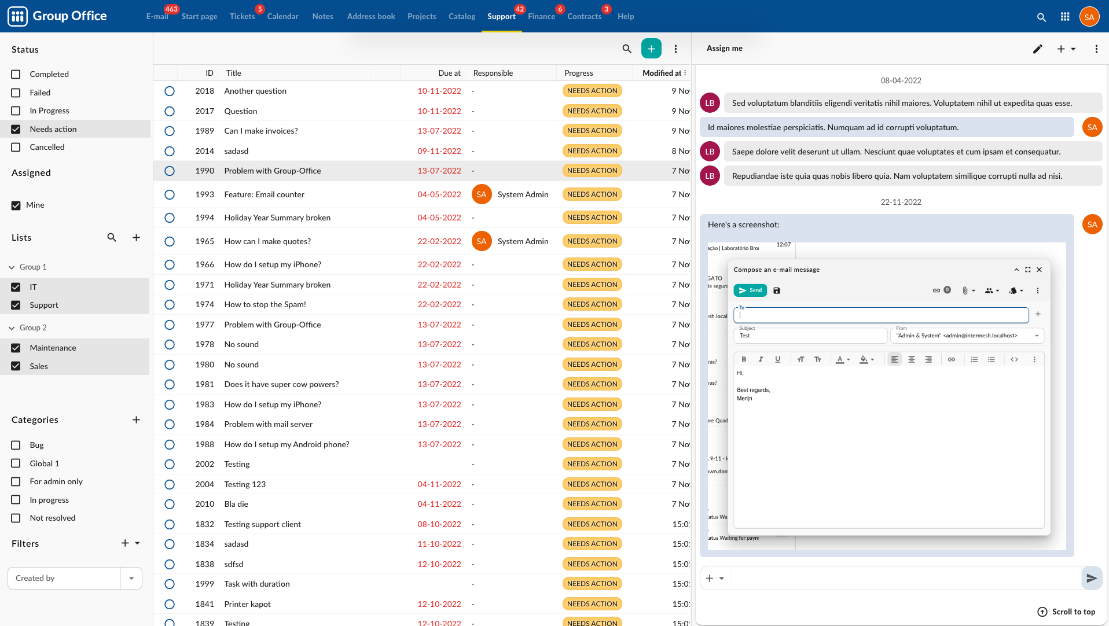Viewport: 1109px width, 626px height.
Task: Expand the Filters add dropdown arrow
Action: pyautogui.click(x=138, y=543)
